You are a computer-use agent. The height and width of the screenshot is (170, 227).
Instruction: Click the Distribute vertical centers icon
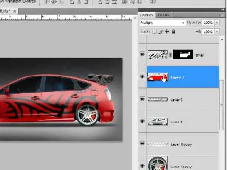point(107,1)
